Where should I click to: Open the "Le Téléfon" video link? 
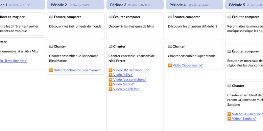tap(126, 89)
